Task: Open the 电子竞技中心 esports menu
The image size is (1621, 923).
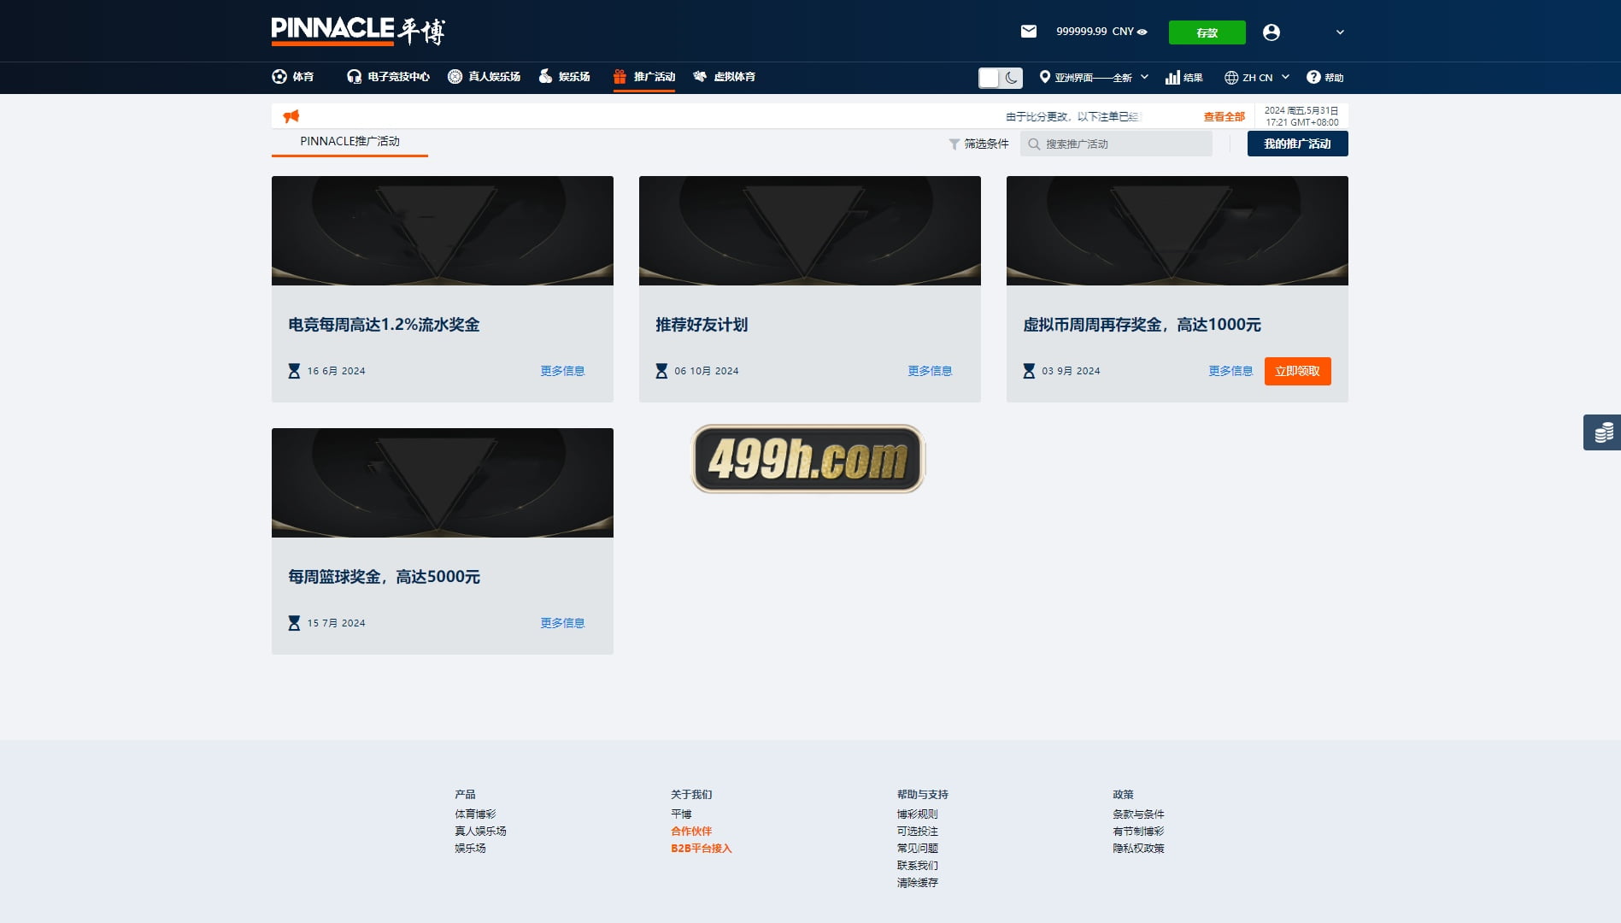Action: tap(388, 77)
